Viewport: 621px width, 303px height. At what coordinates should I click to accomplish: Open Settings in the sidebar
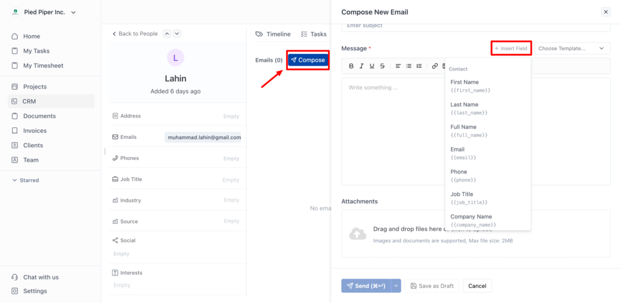coord(51,291)
